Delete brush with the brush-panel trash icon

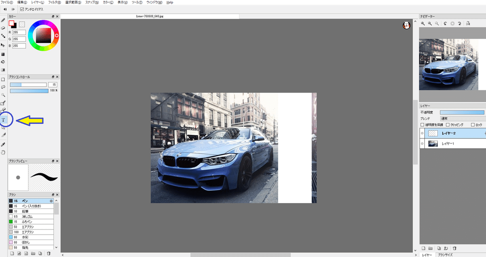49,254
